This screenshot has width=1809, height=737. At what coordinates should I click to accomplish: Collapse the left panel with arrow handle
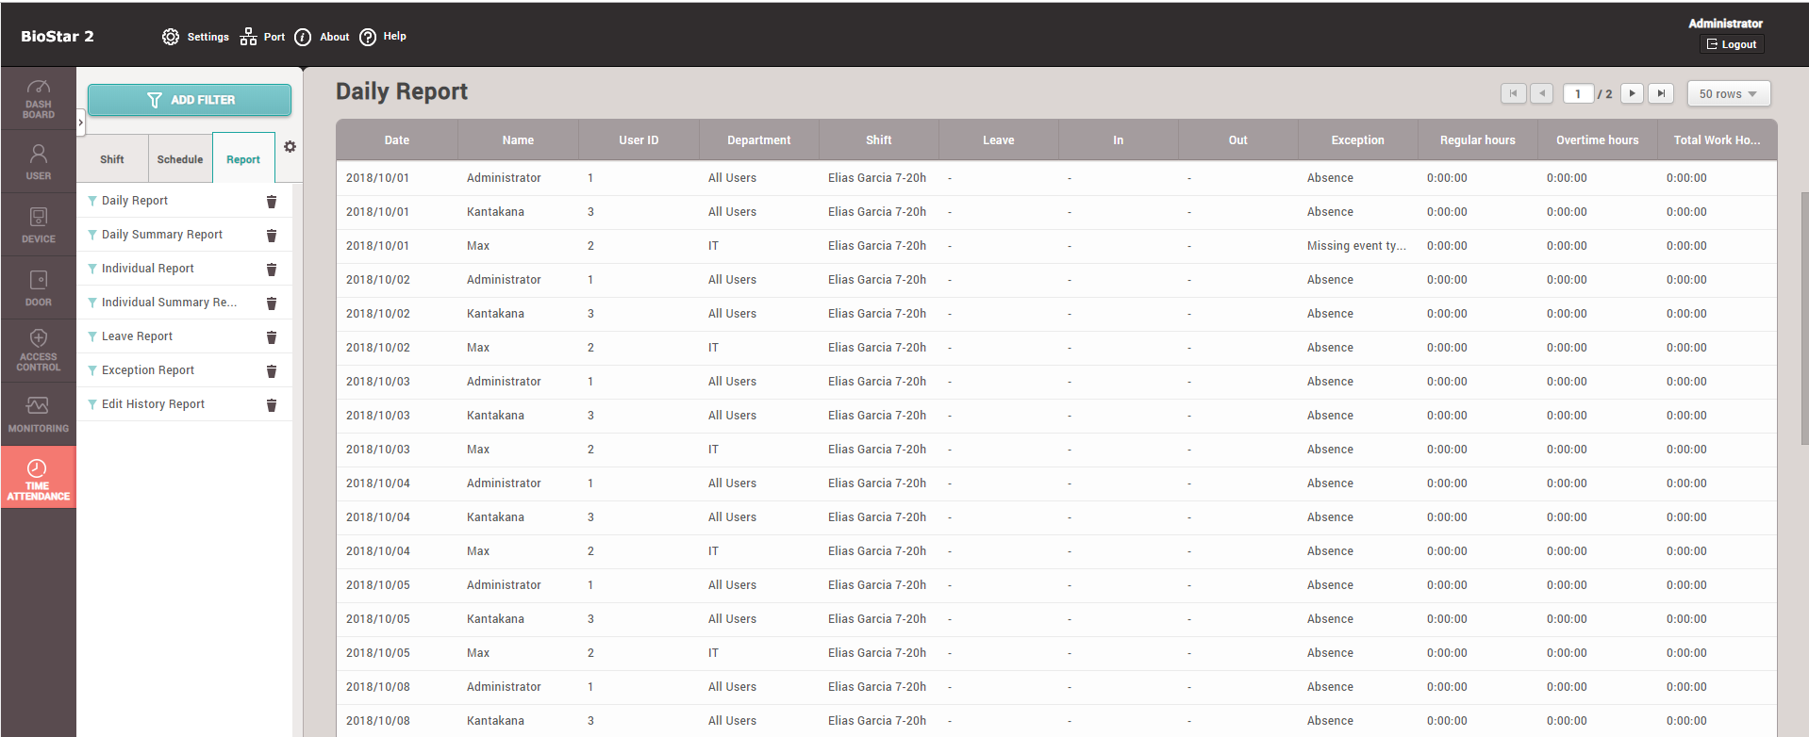tap(81, 123)
